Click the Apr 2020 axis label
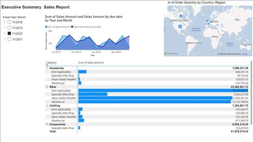The image size is (253, 142). (x=116, y=52)
